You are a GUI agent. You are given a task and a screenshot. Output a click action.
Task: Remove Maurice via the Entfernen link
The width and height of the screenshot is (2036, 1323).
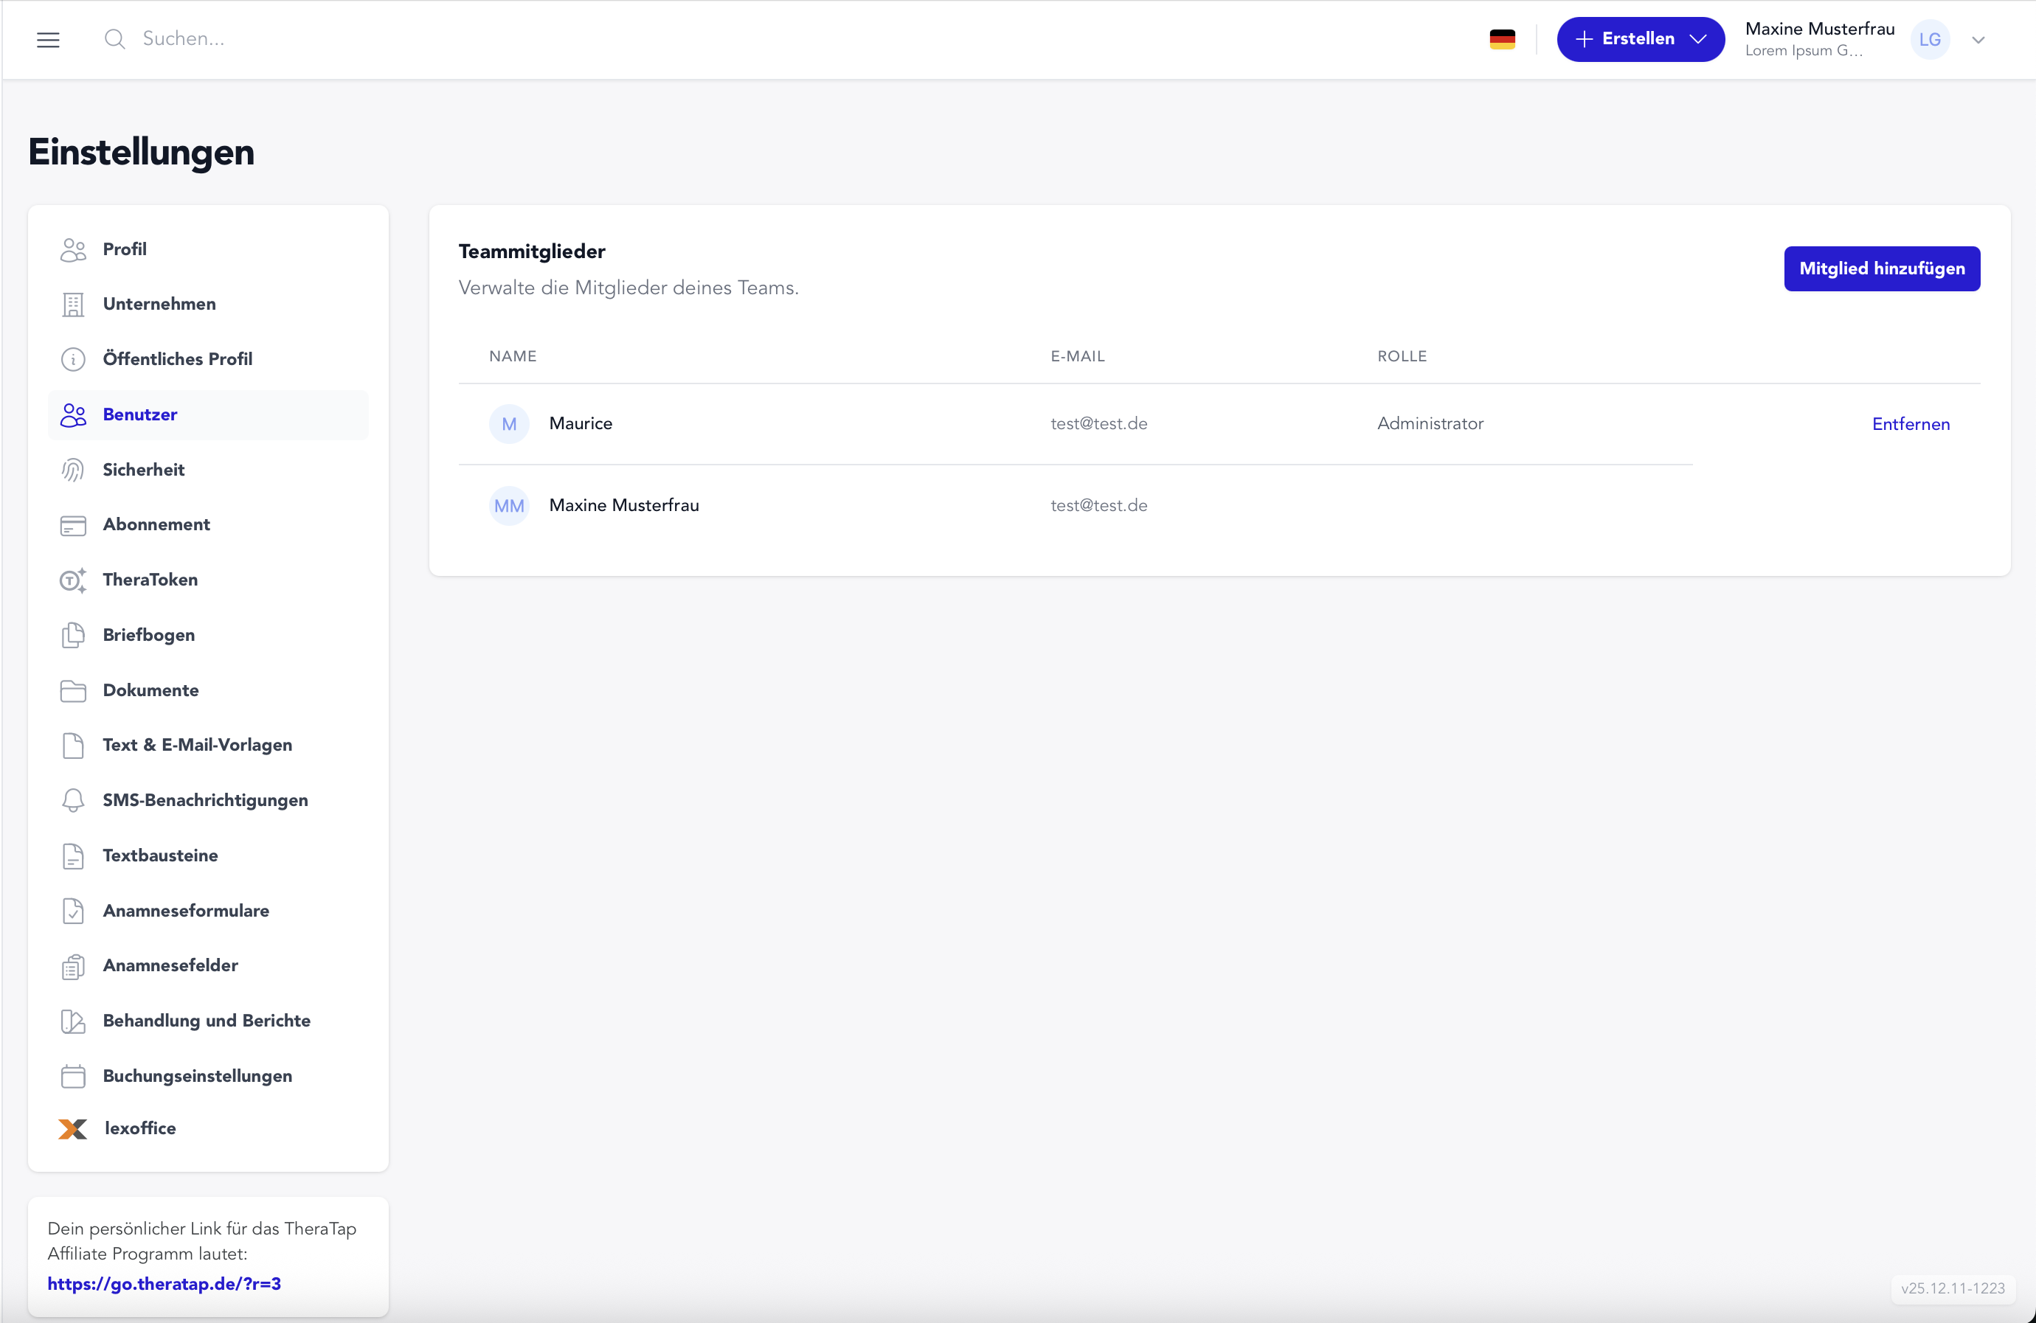1911,423
